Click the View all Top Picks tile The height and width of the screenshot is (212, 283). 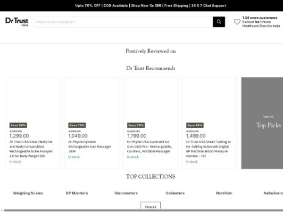pos(262,123)
